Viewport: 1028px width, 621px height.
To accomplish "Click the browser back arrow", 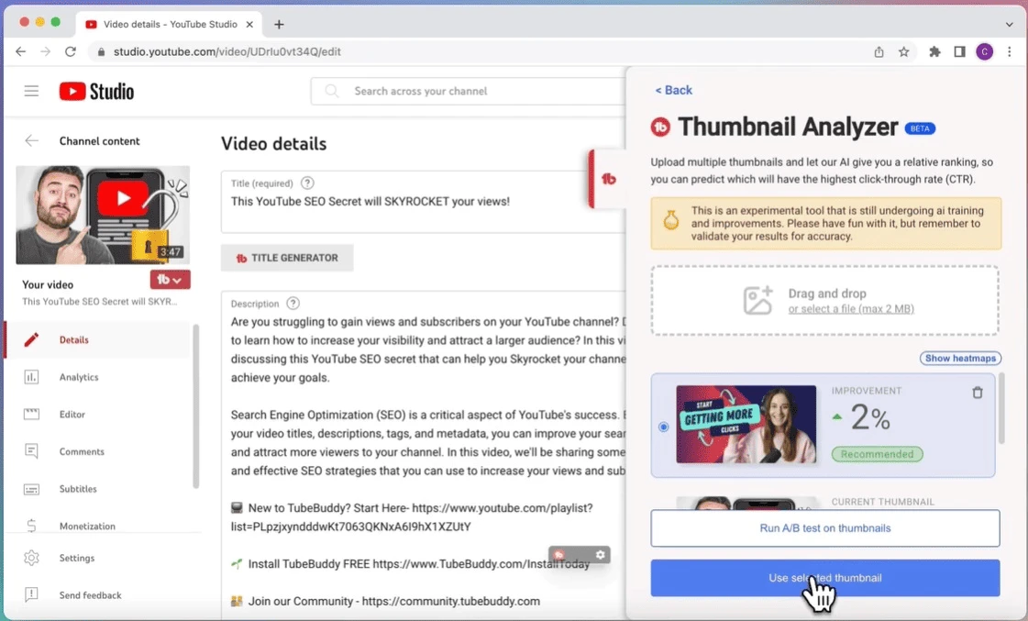I will (21, 51).
